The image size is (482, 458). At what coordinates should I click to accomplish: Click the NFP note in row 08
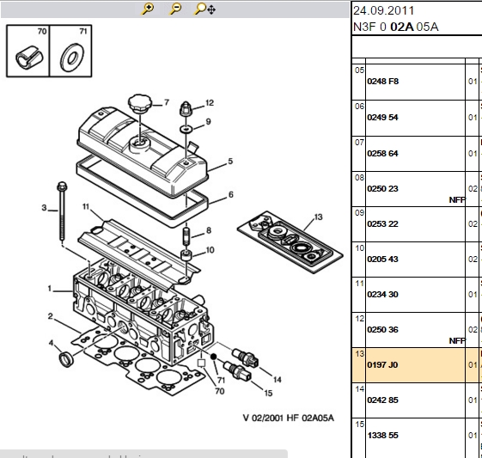pyautogui.click(x=457, y=200)
